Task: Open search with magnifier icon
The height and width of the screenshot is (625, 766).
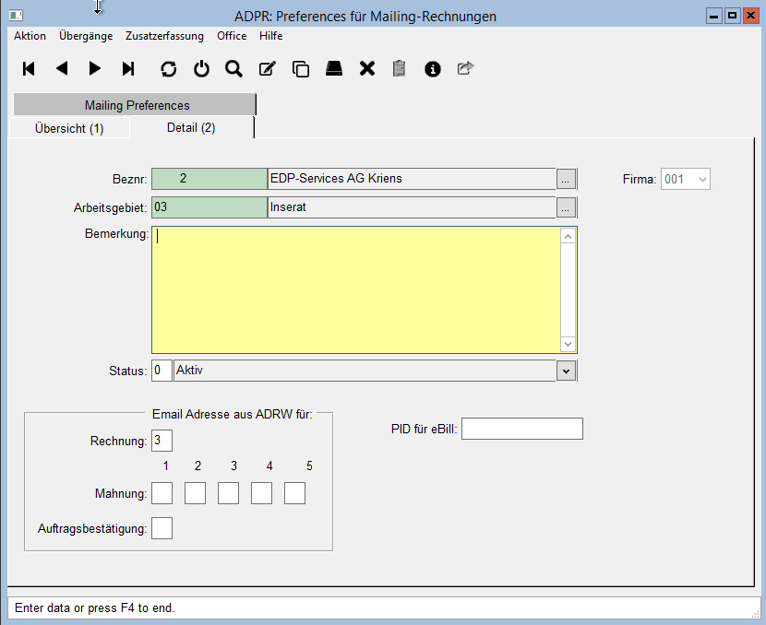Action: tap(233, 68)
